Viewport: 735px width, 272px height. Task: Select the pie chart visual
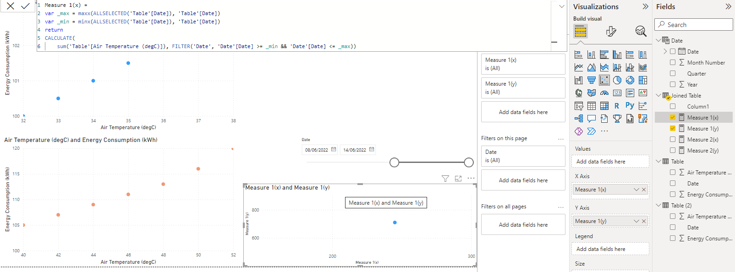tap(617, 80)
